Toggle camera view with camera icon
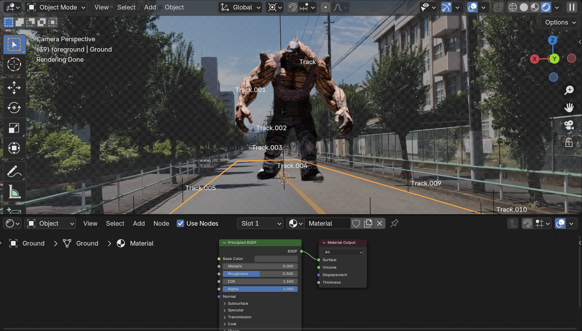The image size is (582, 331). coord(569,125)
